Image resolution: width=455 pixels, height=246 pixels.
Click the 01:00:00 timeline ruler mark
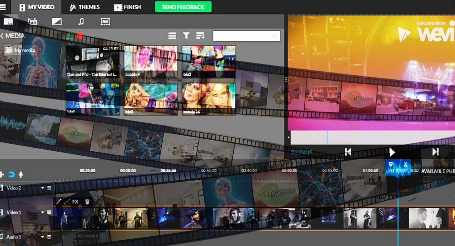tap(370, 171)
